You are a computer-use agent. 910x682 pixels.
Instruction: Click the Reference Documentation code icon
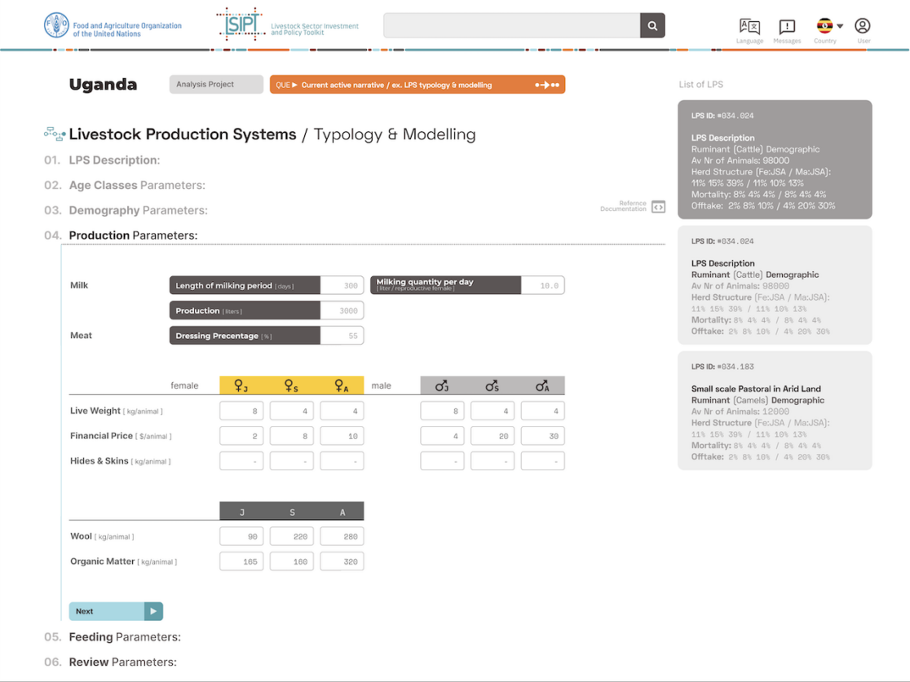pyautogui.click(x=658, y=207)
